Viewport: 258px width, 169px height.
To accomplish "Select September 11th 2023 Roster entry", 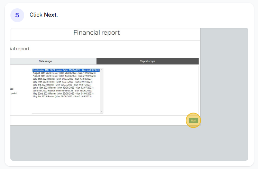I will click(66, 70).
